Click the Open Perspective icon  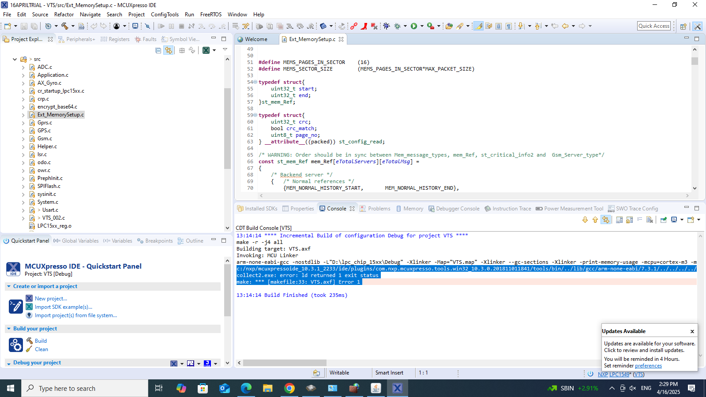(x=683, y=26)
